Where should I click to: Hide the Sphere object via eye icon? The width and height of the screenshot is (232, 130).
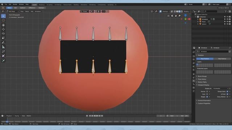227,24
